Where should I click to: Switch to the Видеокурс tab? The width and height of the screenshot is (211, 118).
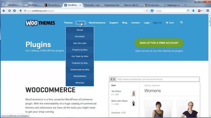click(172, 5)
